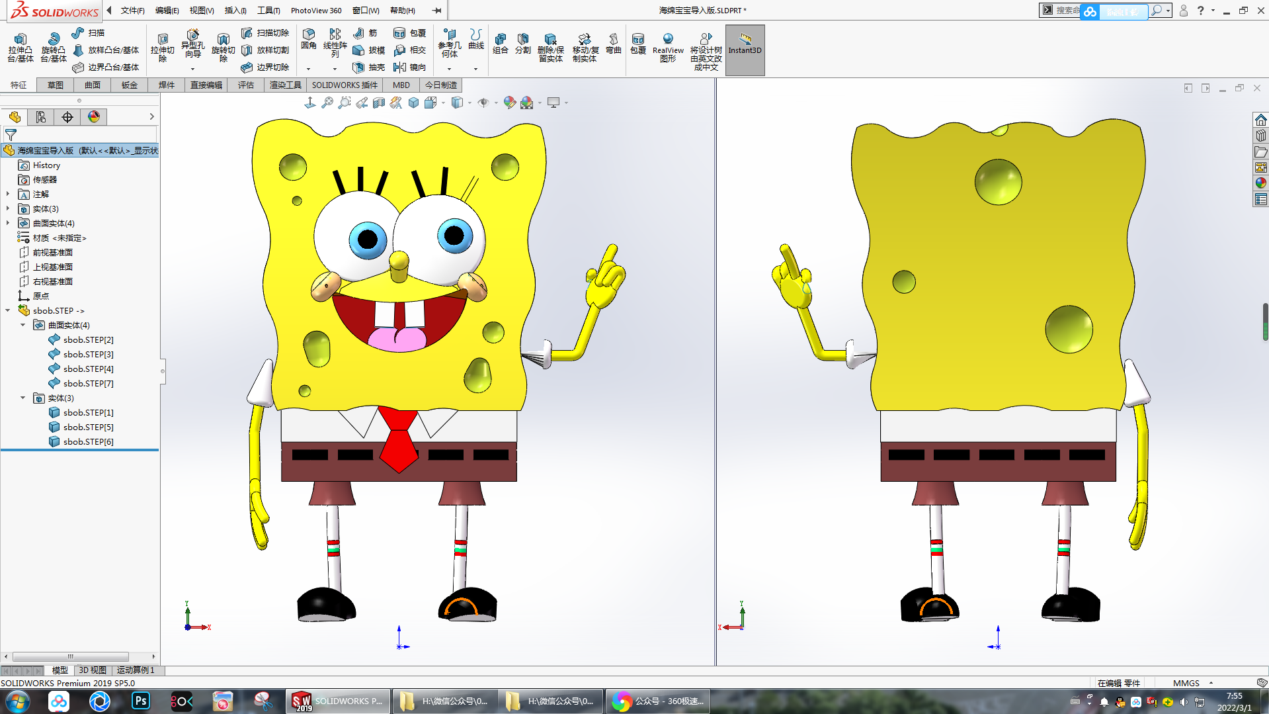This screenshot has height=714, width=1269.
Task: Open the DisplayManager color ball tab
Action: 94,117
